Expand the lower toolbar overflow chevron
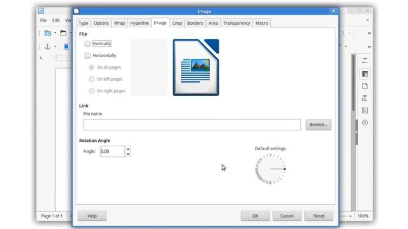 point(369,46)
